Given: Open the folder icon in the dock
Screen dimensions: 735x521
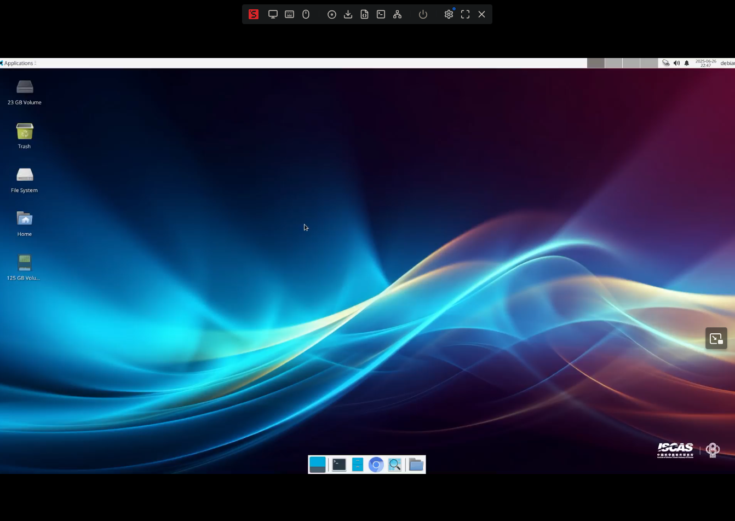Looking at the screenshot, I should click(416, 465).
